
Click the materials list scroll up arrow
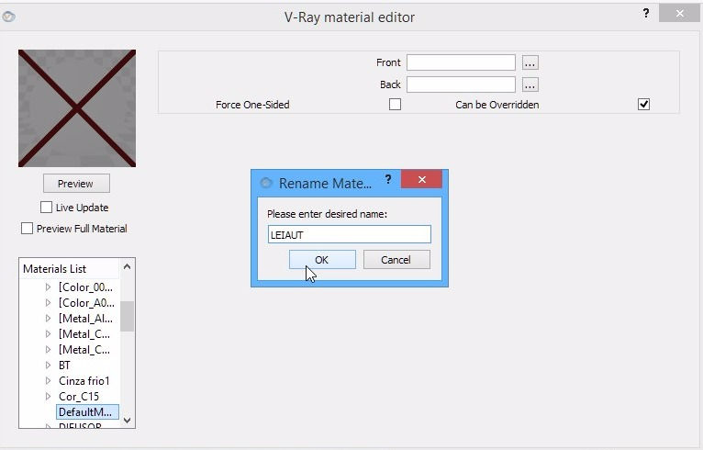[128, 267]
